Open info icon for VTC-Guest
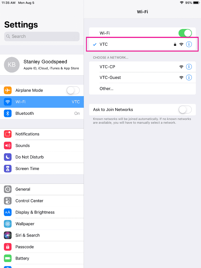 (x=189, y=78)
